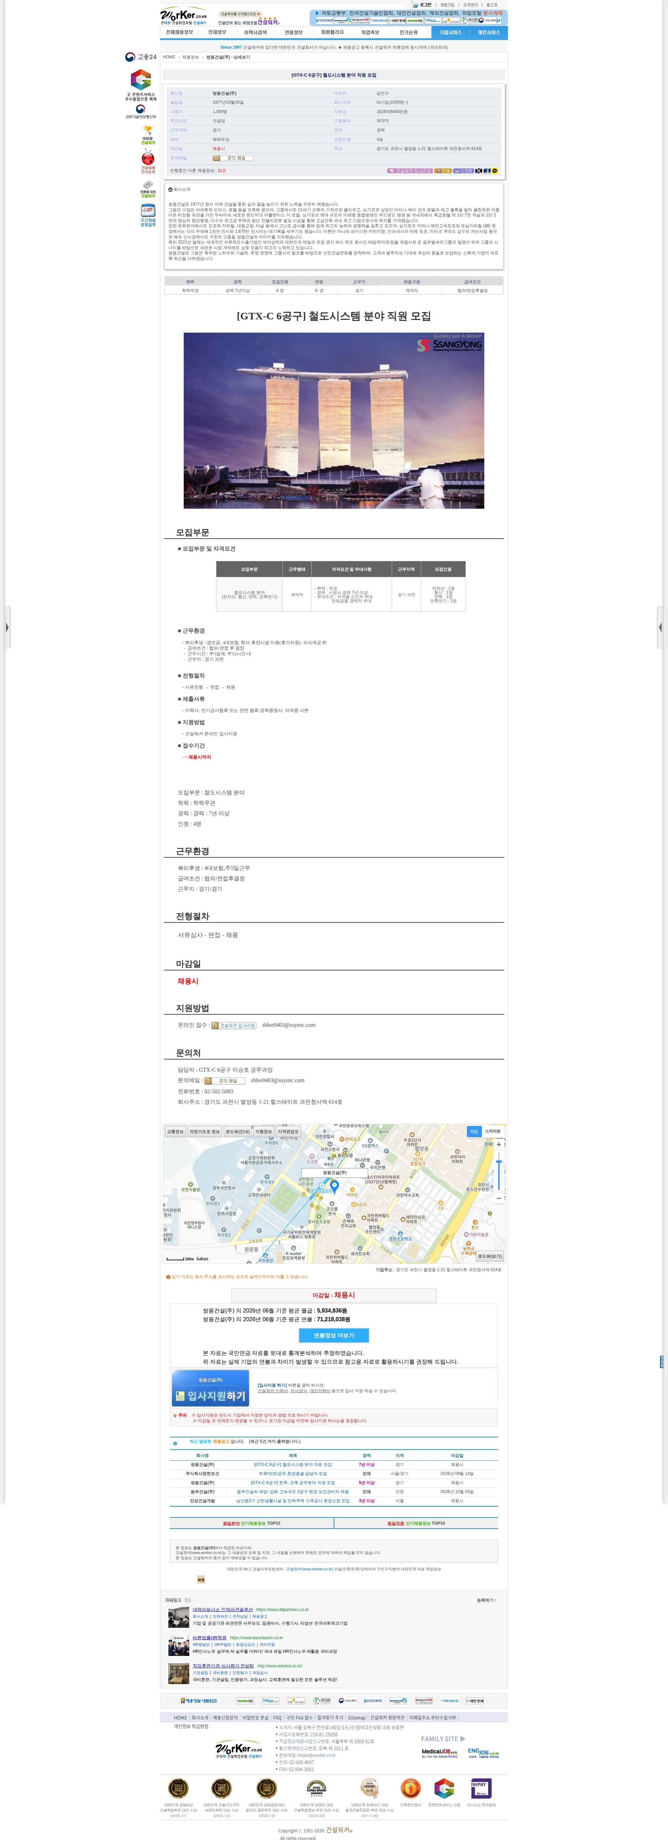Click the 등록하기 power link
The width and height of the screenshot is (668, 1840).
click(x=486, y=1600)
